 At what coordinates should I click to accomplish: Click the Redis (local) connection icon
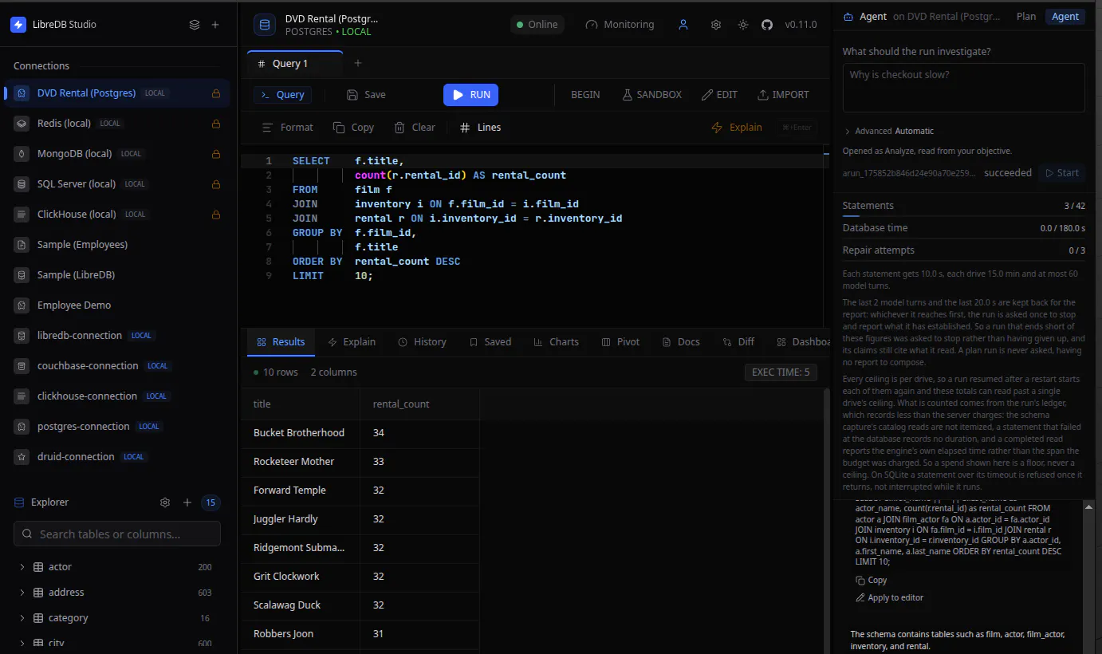tap(22, 124)
